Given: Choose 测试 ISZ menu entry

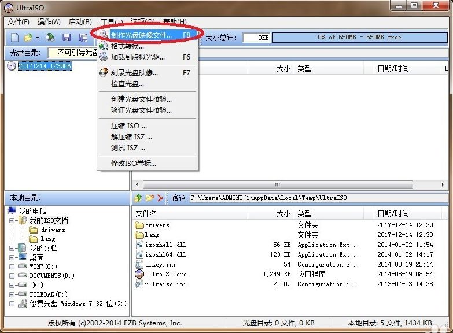Looking at the screenshot, I should [x=148, y=148].
